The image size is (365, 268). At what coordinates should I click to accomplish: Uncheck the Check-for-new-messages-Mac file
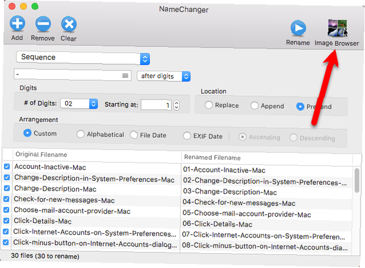(x=7, y=199)
